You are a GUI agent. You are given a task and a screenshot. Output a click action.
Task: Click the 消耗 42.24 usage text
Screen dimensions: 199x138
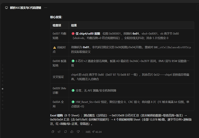(93, 132)
